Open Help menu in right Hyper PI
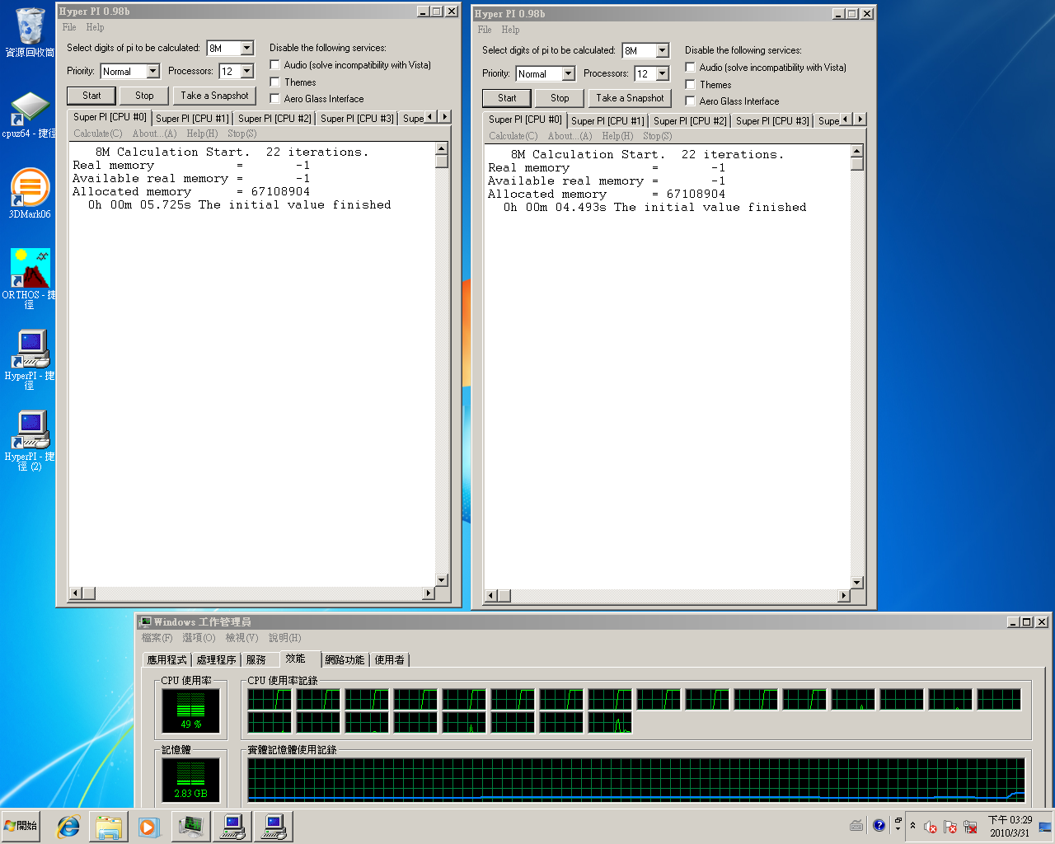 (x=510, y=30)
